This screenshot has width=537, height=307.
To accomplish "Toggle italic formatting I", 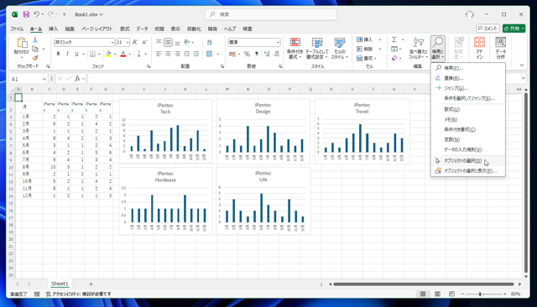I will click(x=67, y=54).
